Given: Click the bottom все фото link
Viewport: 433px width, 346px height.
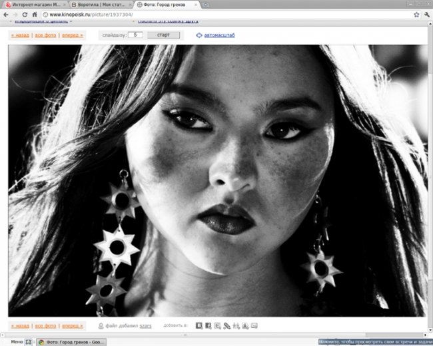Looking at the screenshot, I should [x=45, y=326].
